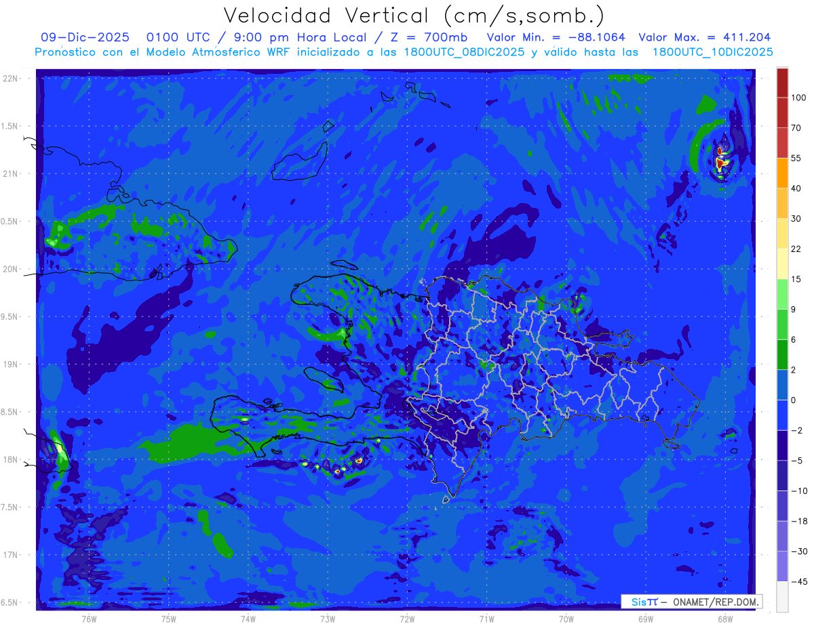Image resolution: width=814 pixels, height=628 pixels.
Task: Pick the pale yellow swatch between 15 and 22
Action: pos(782,264)
